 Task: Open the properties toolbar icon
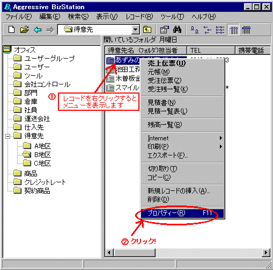(x=165, y=30)
